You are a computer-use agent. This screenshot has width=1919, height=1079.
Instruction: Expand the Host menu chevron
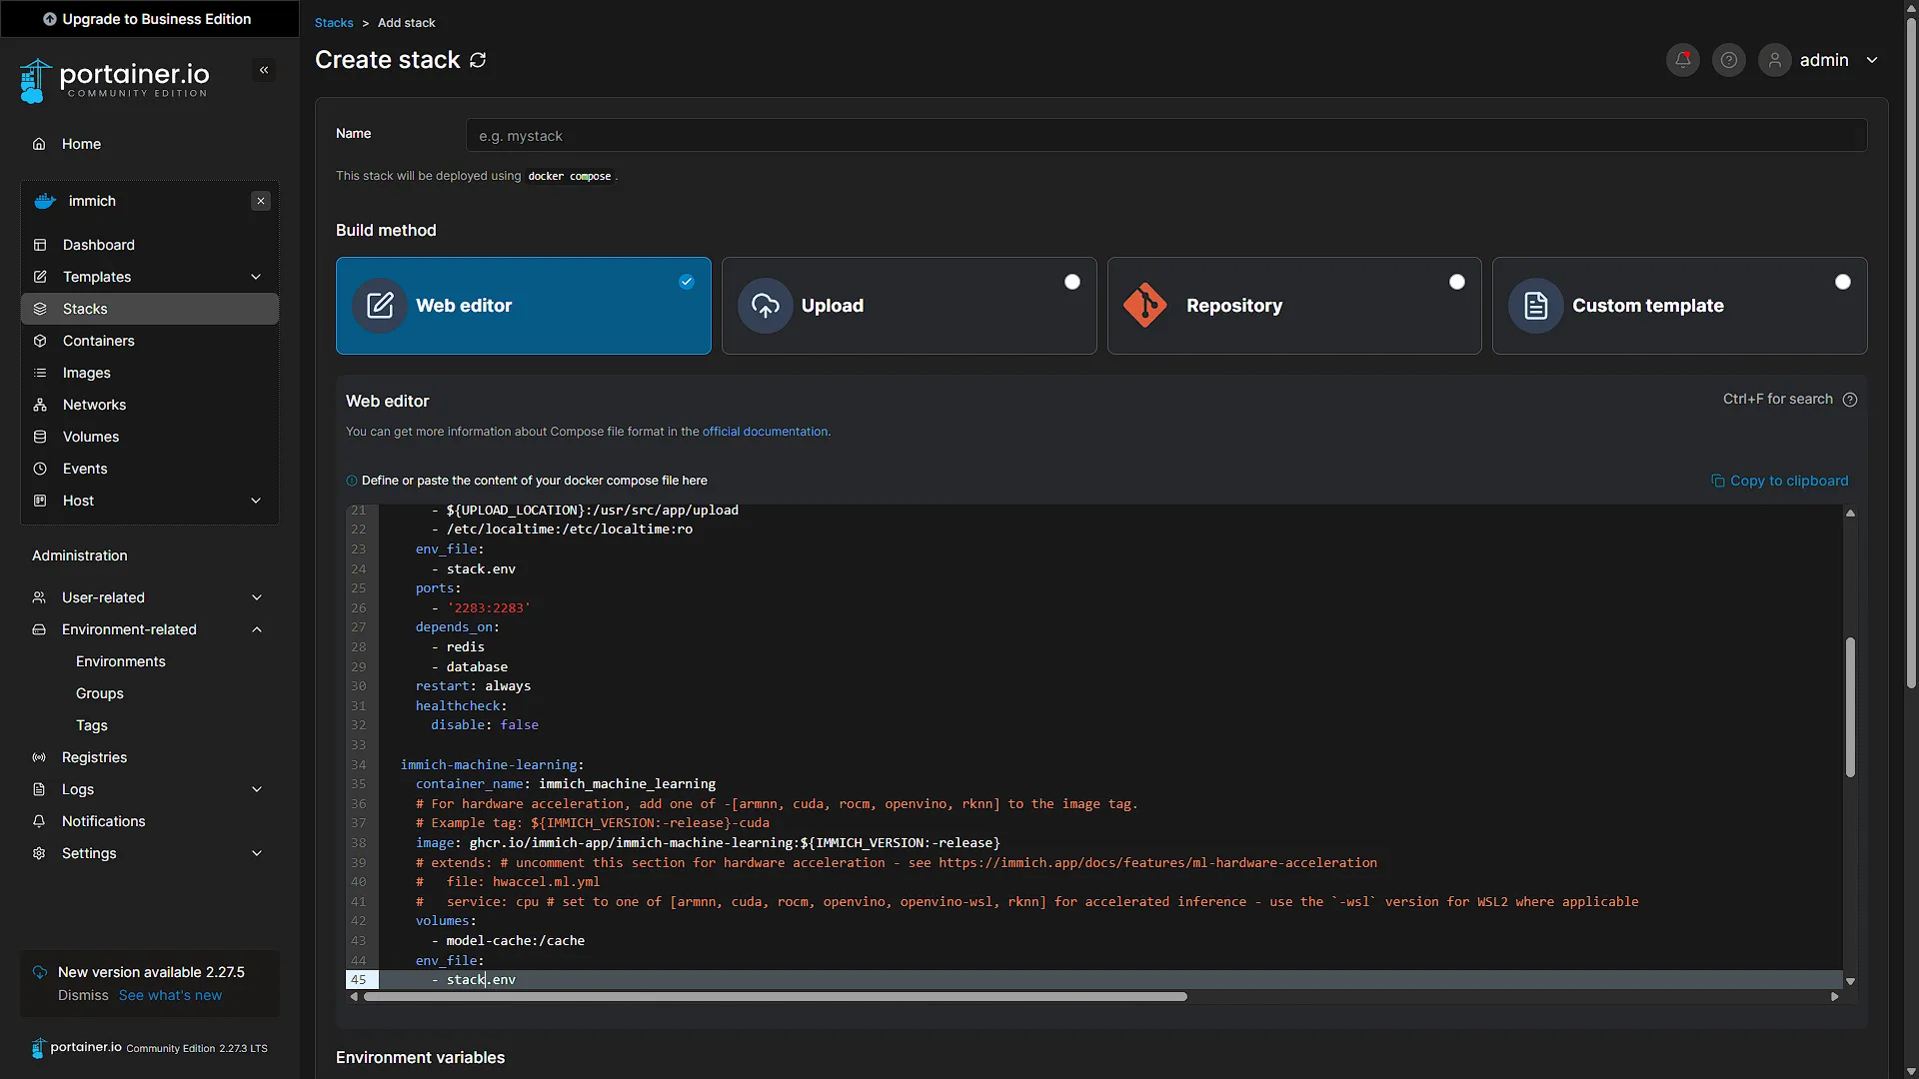tap(256, 501)
